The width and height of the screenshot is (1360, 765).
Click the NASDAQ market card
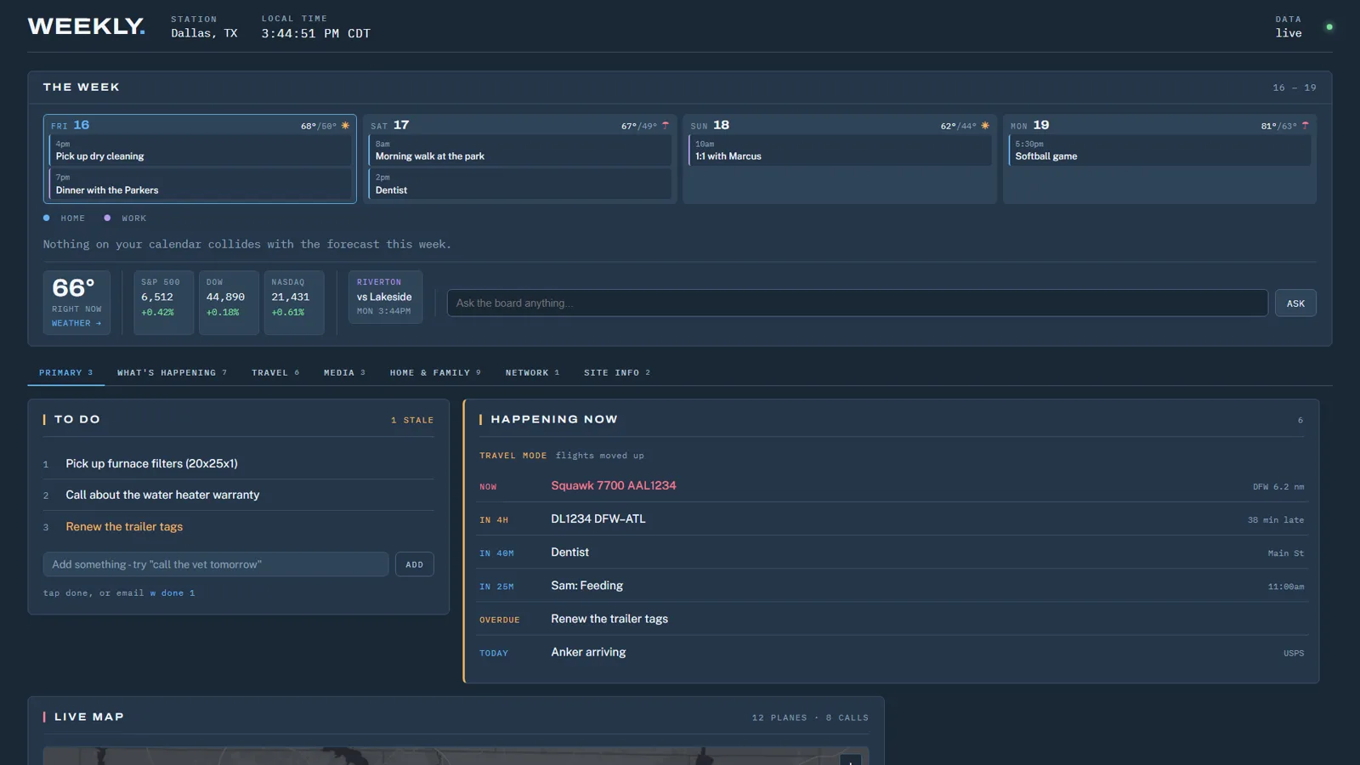(294, 303)
